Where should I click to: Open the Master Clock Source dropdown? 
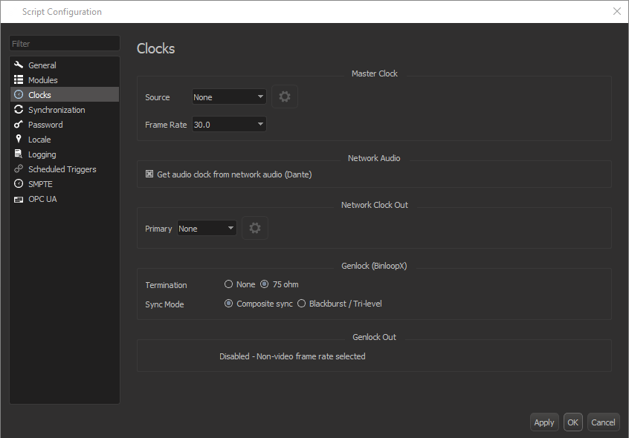coord(229,97)
